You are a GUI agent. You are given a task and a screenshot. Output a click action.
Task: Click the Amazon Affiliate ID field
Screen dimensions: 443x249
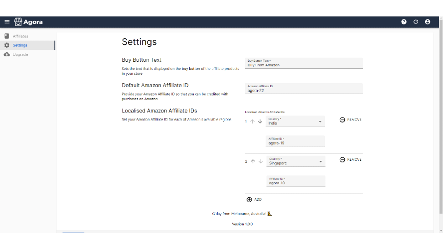[x=303, y=89]
